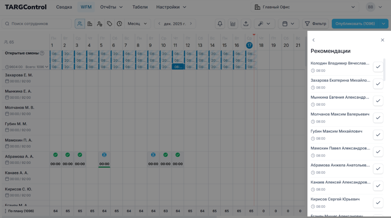Select the tag view icon
Screen dimensions: 391x218
110,24
